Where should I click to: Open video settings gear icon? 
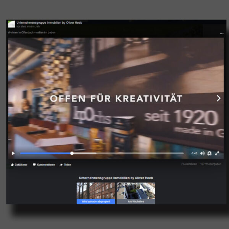coord(209,153)
